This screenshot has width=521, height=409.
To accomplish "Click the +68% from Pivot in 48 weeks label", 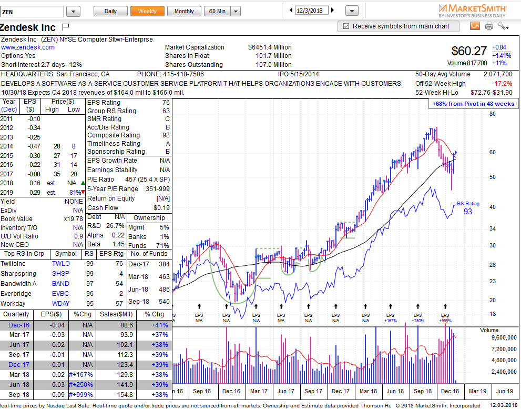I will (x=473, y=104).
